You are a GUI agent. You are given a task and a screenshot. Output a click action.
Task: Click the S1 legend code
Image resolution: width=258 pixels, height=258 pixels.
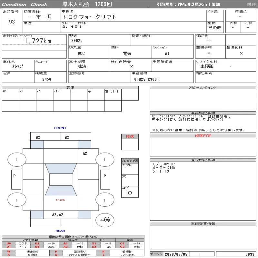tap(94, 243)
